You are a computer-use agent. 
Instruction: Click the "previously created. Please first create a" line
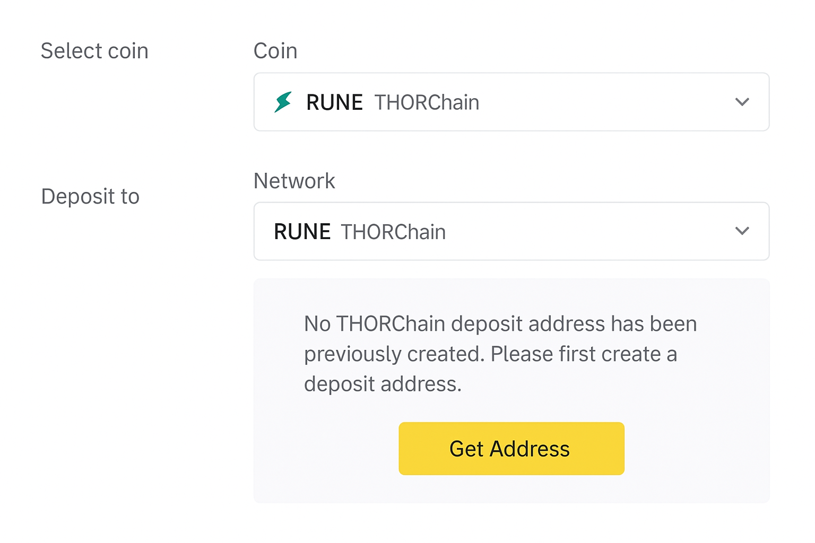[x=490, y=354]
